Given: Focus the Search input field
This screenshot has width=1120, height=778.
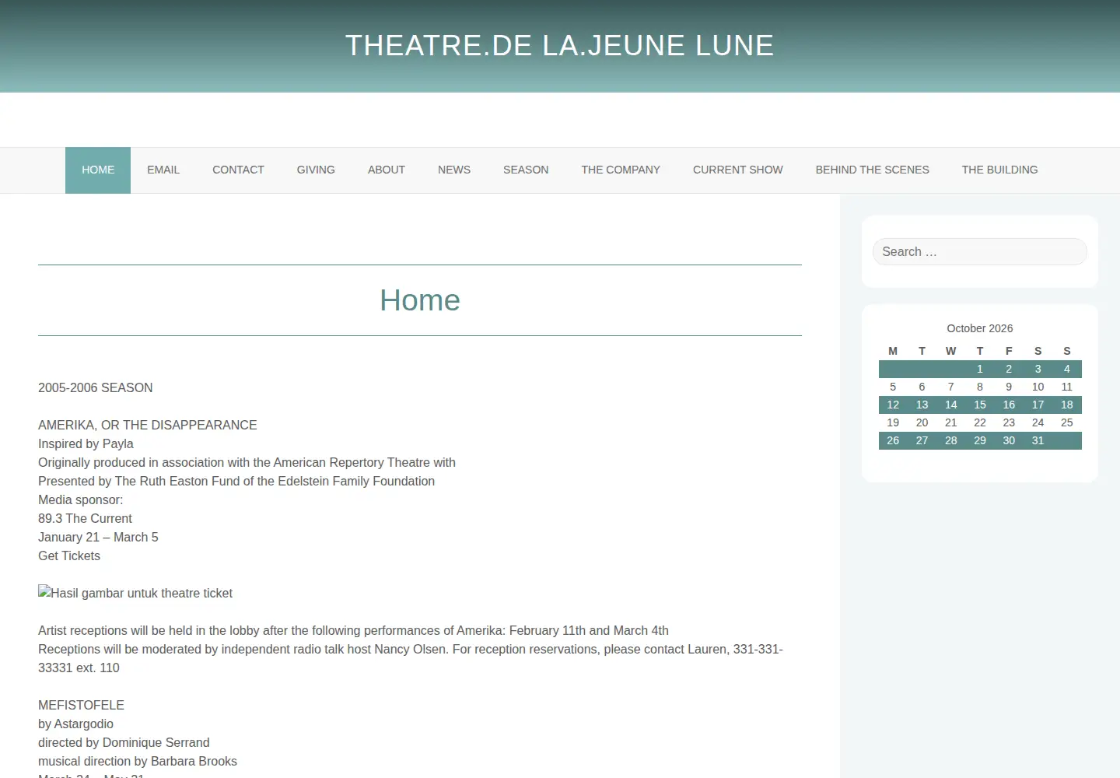Looking at the screenshot, I should [x=980, y=251].
